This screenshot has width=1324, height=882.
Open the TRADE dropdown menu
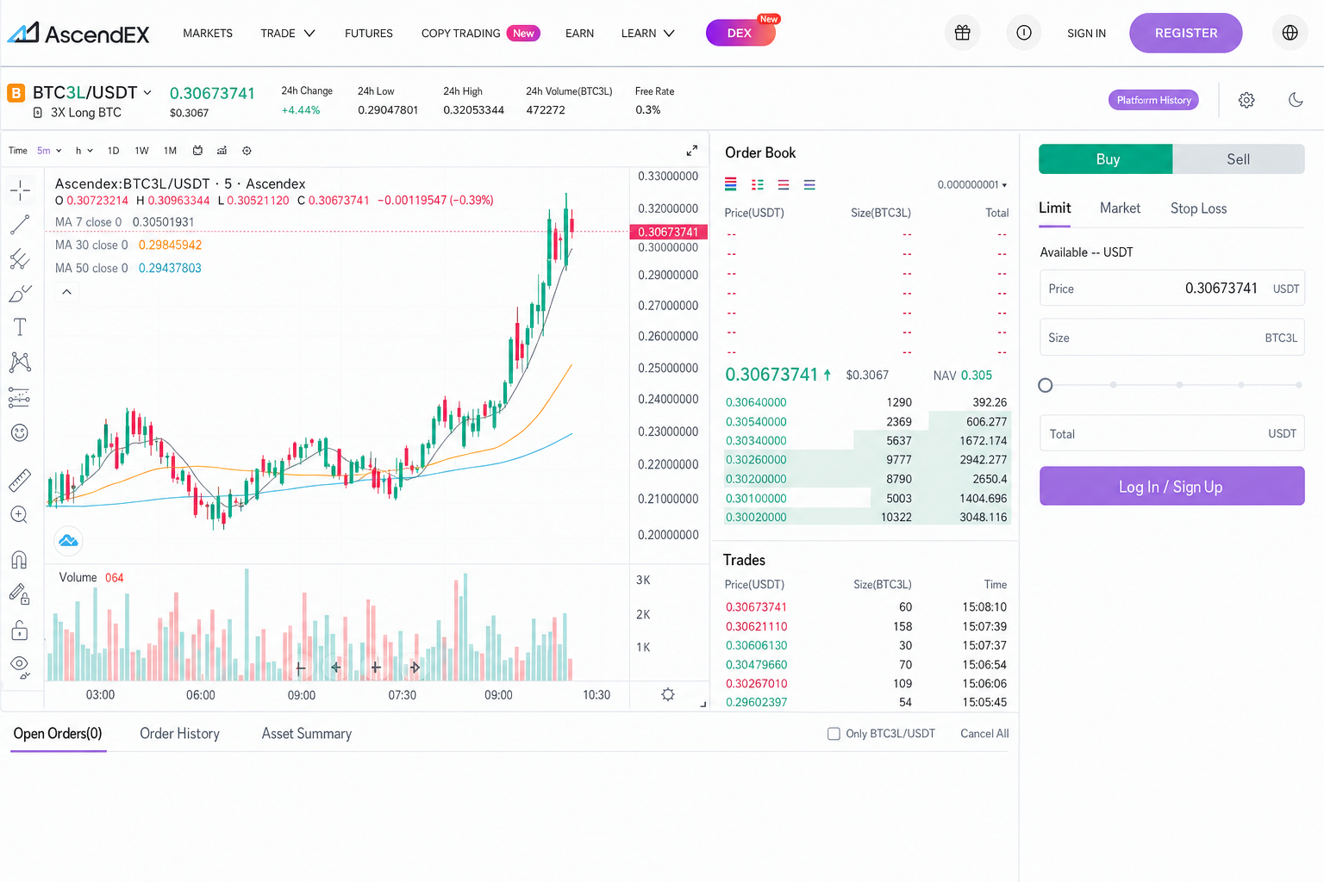288,33
